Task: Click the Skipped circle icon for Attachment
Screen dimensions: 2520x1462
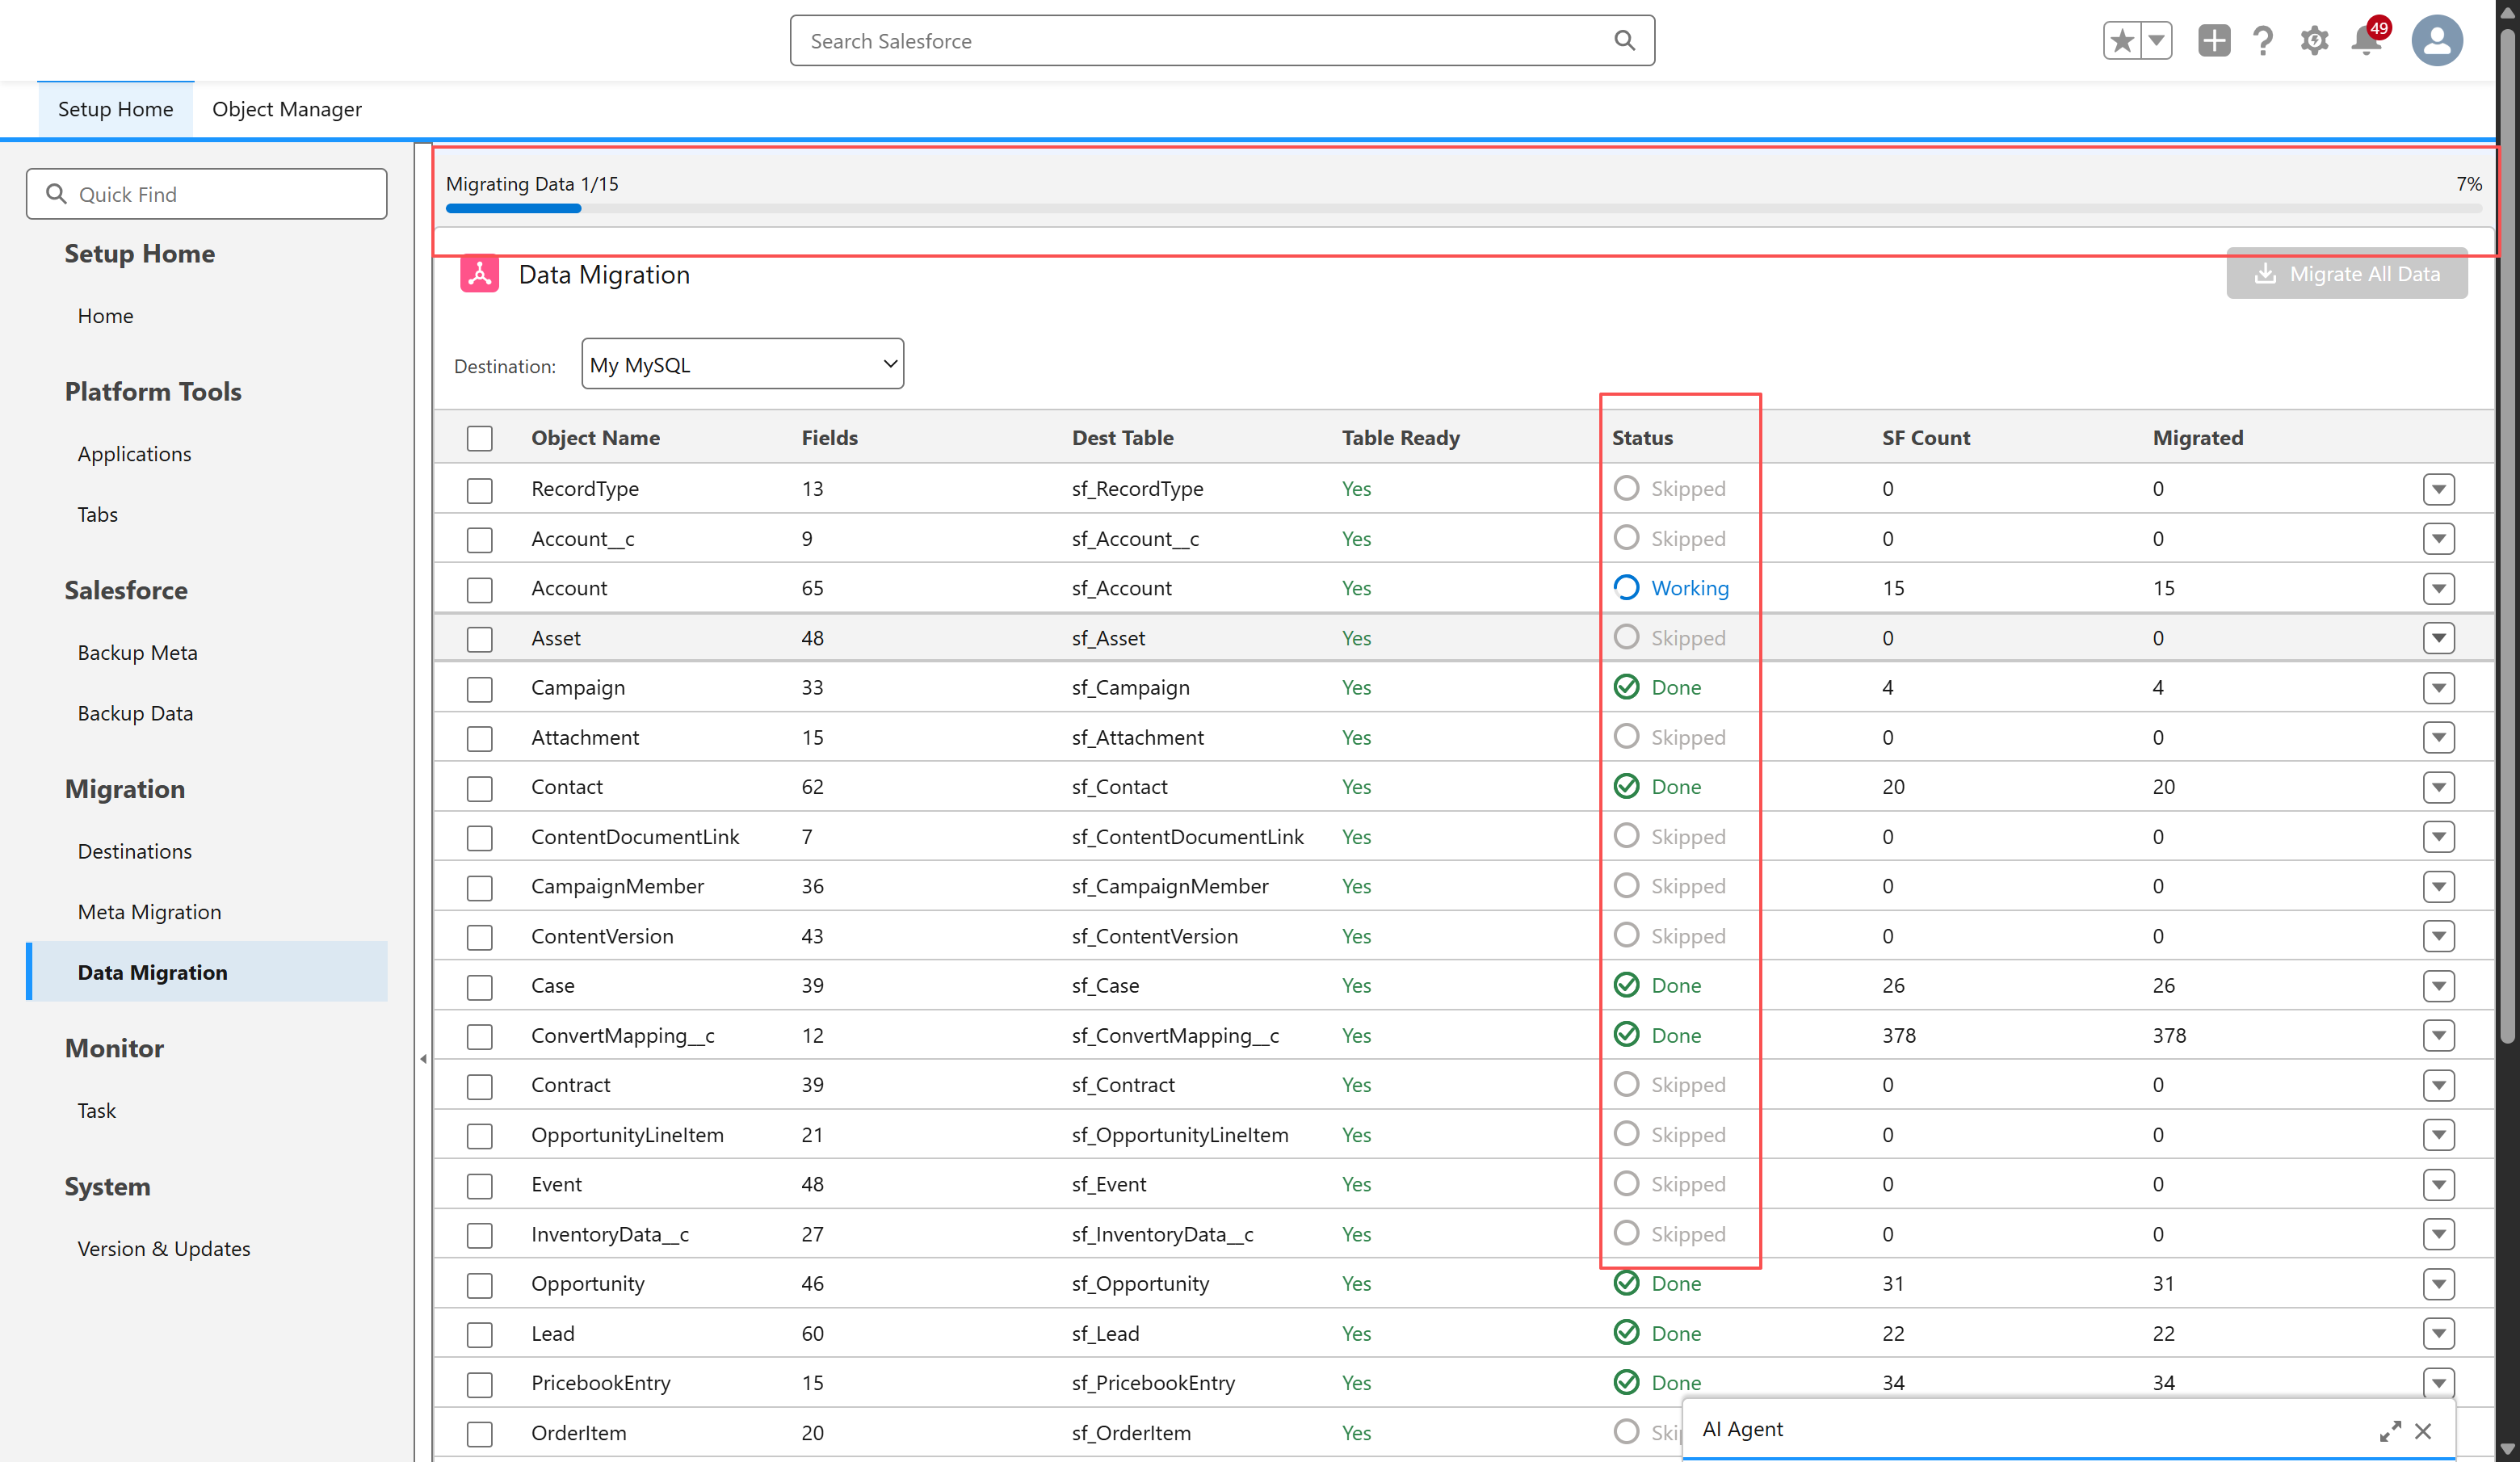Action: (1626, 736)
